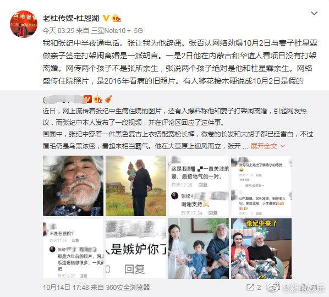
Task: Open the 360安全浏览器 source link
Action: pos(128,287)
